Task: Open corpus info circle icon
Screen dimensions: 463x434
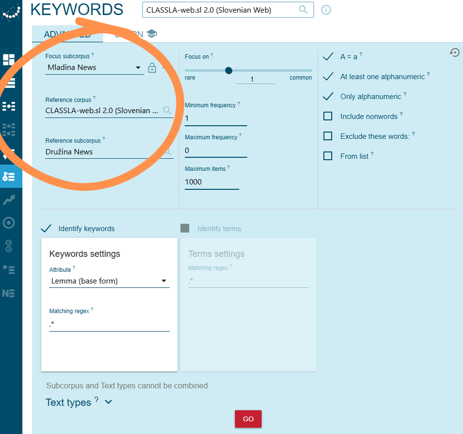Action: point(326,10)
